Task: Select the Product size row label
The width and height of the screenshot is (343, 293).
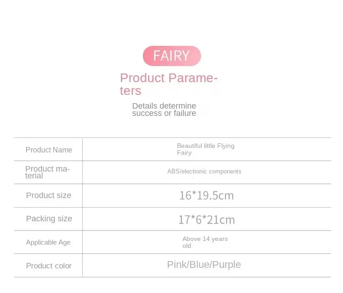Action: pos(48,195)
